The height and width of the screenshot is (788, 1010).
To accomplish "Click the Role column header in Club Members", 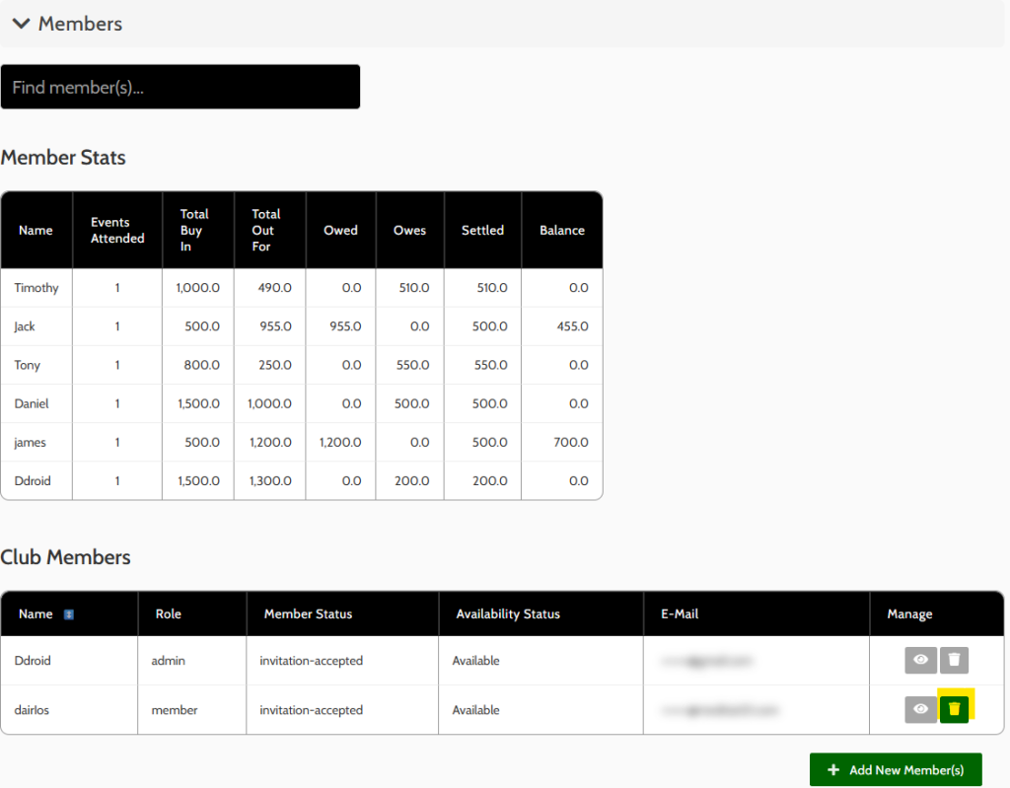I will pos(169,613).
